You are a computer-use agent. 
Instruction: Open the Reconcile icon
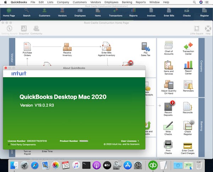tap(188, 106)
